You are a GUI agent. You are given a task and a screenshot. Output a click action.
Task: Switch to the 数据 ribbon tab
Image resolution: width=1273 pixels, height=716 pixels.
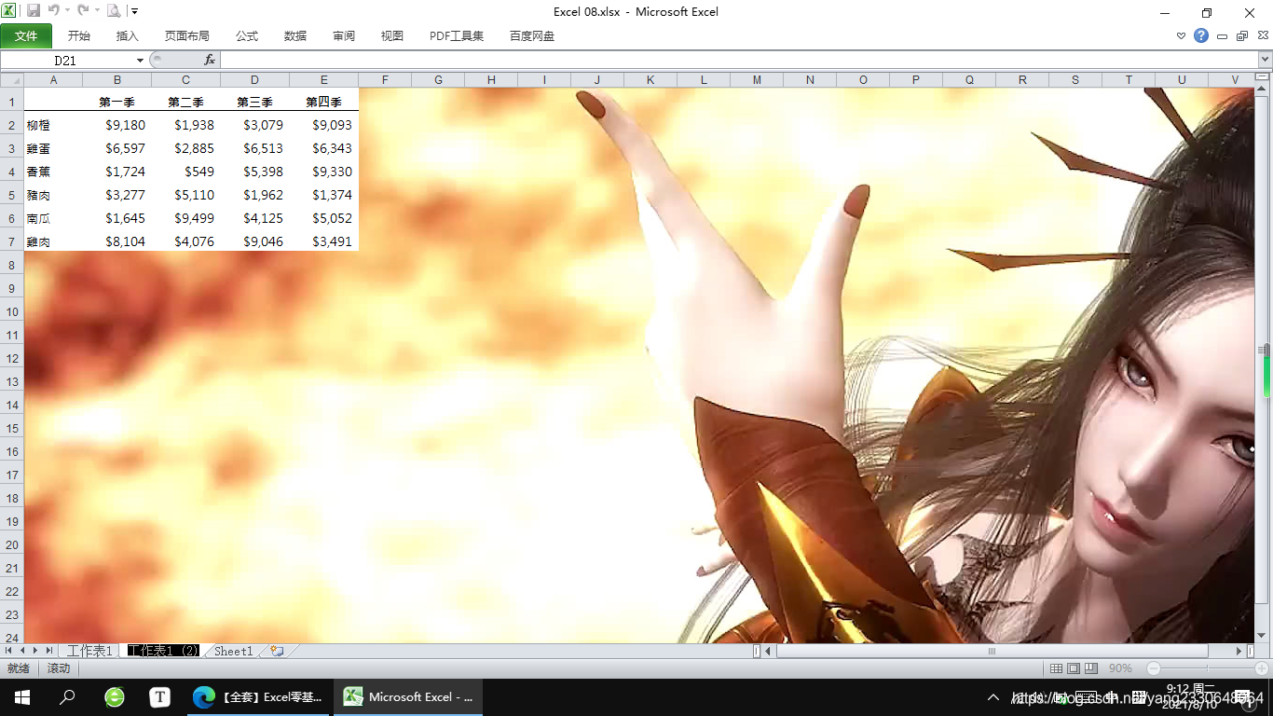[295, 35]
